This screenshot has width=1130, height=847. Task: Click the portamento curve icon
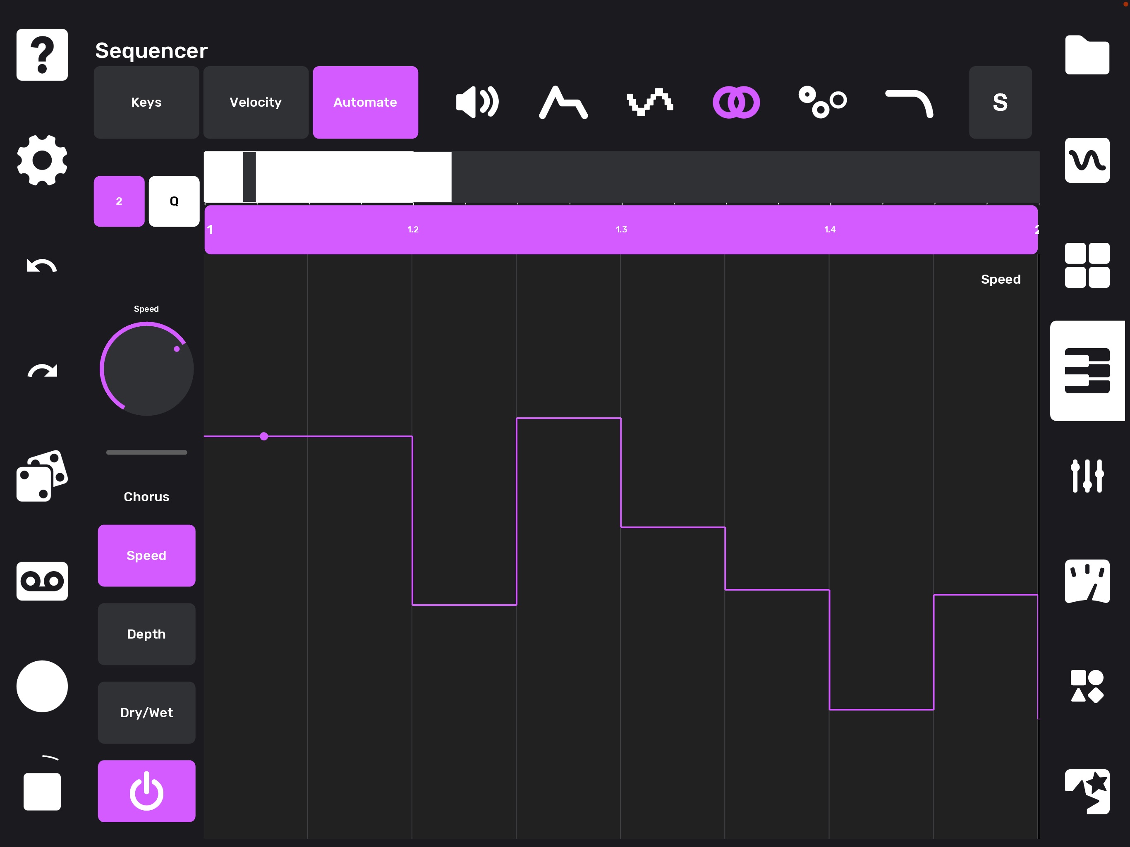point(910,101)
